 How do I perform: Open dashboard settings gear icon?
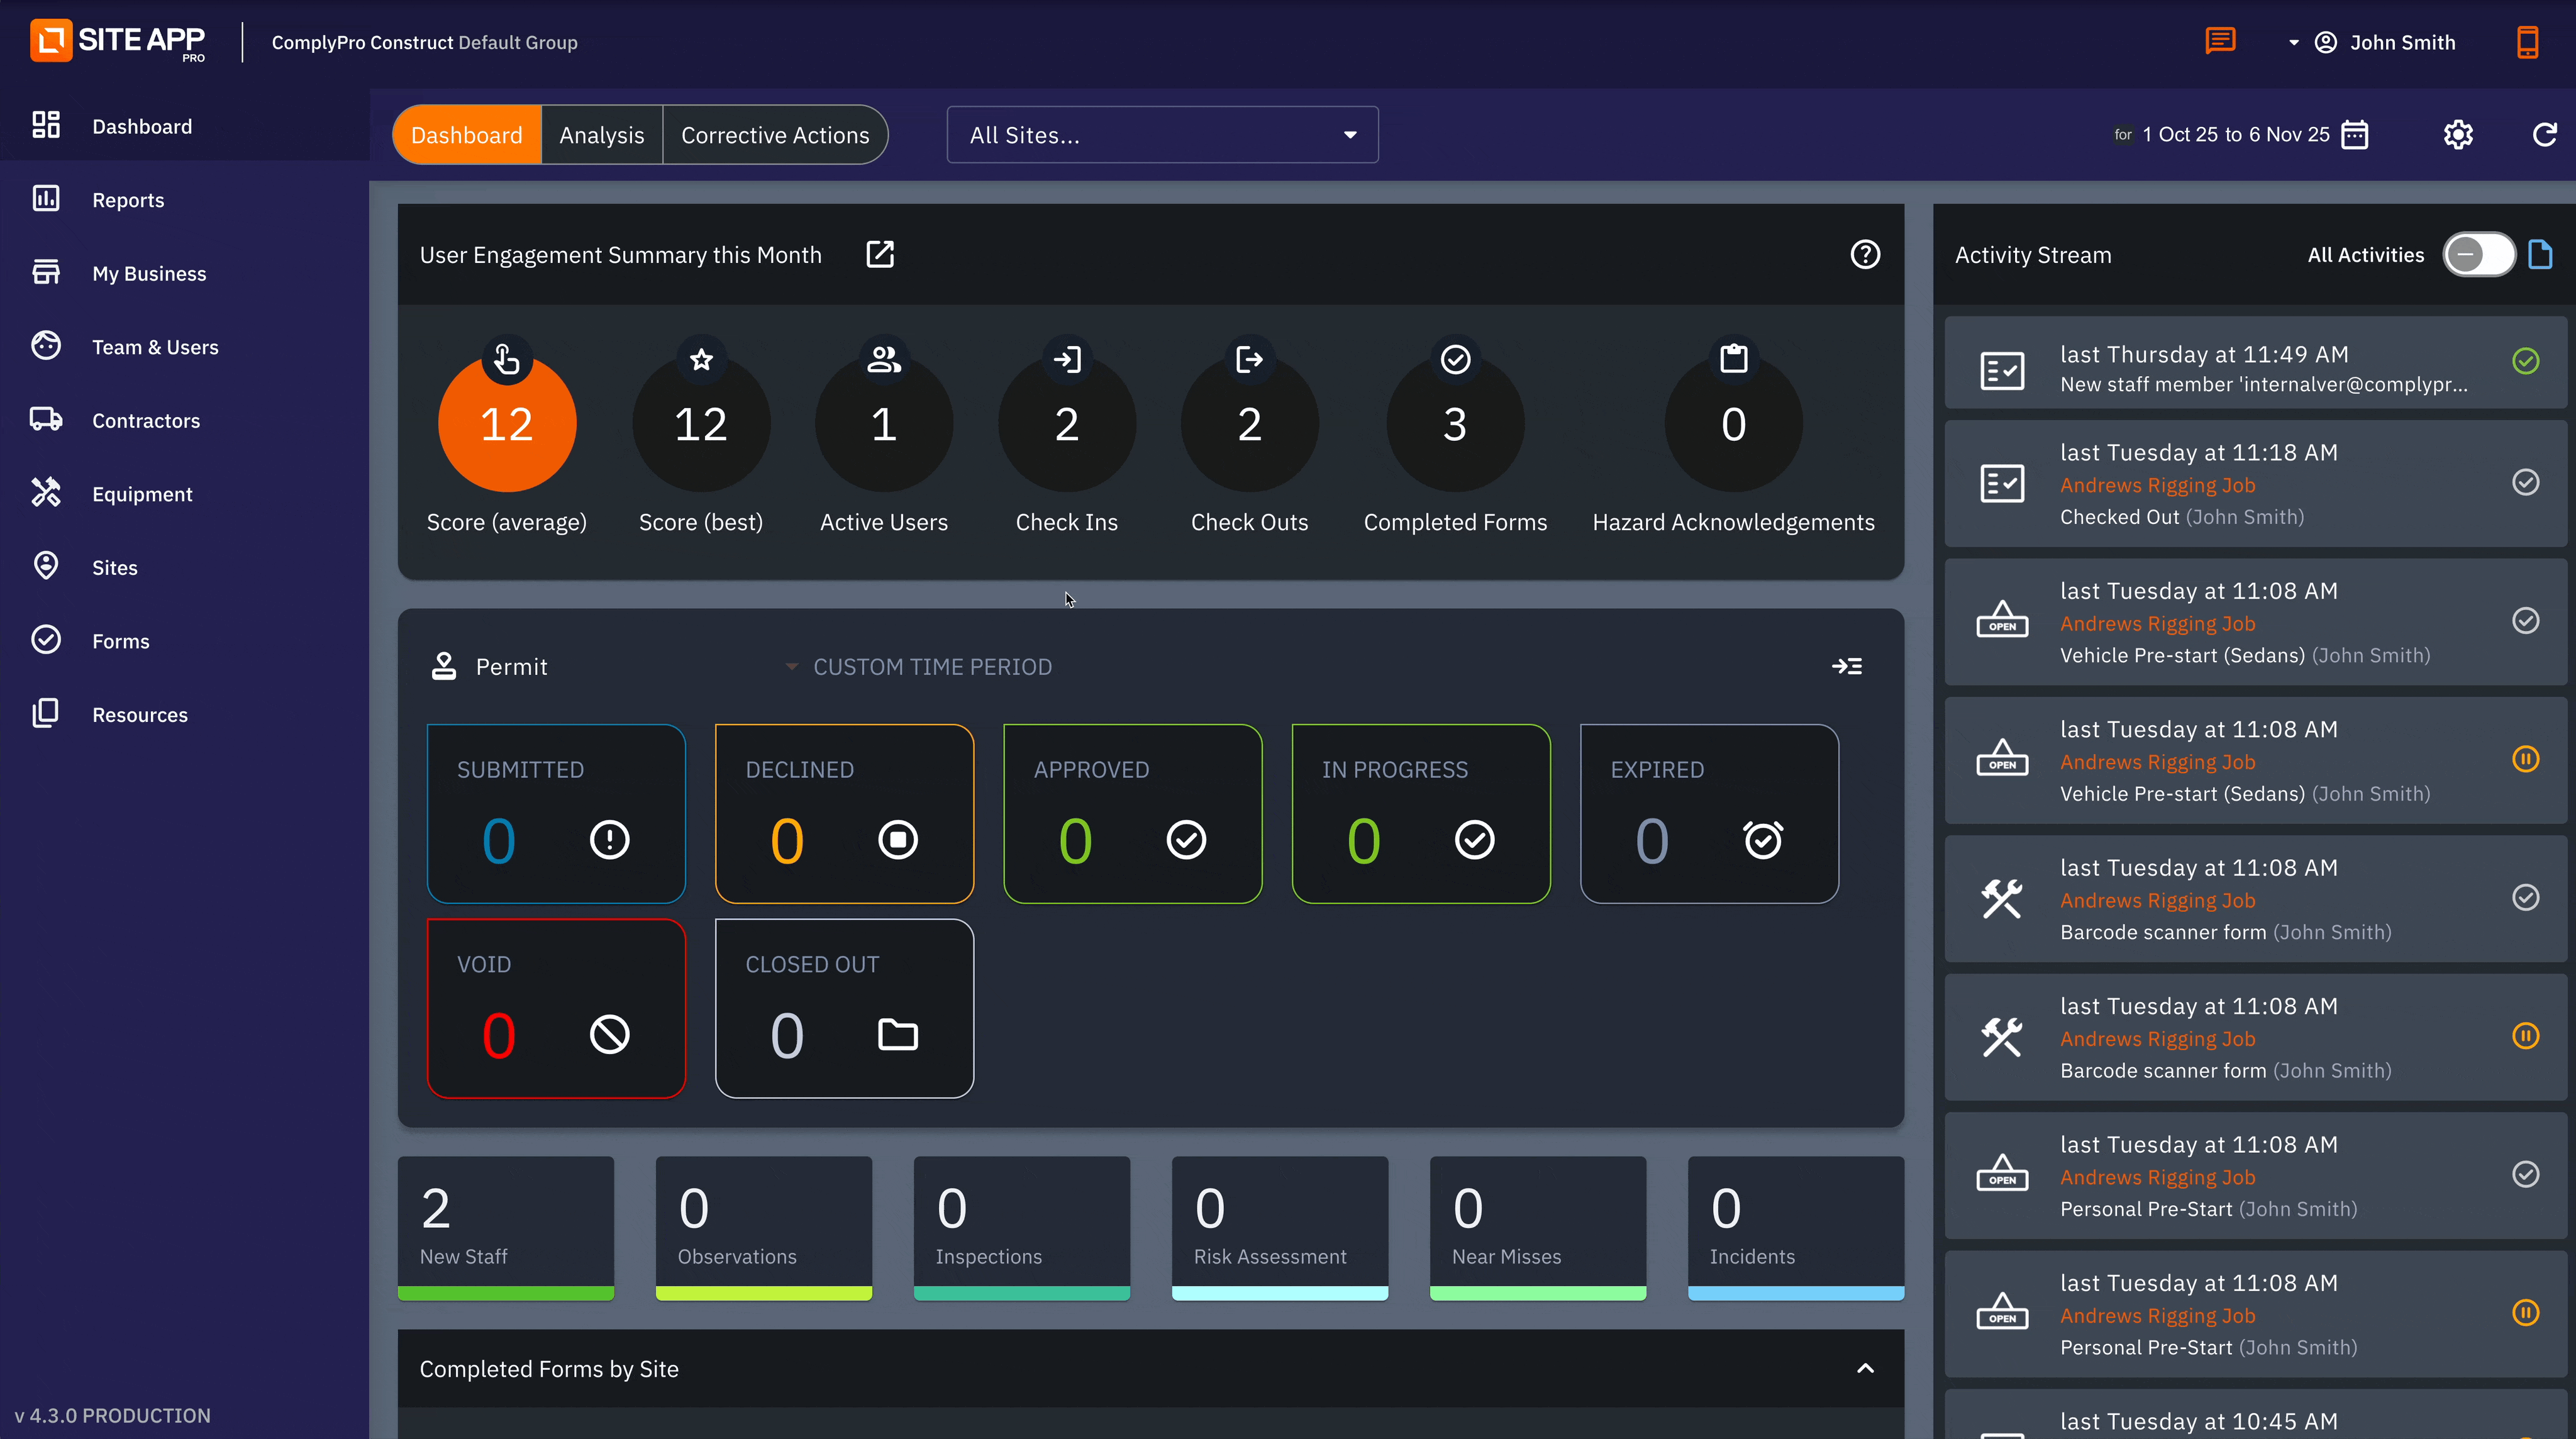[x=2458, y=134]
